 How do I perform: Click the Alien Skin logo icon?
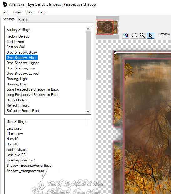tap(5, 4)
